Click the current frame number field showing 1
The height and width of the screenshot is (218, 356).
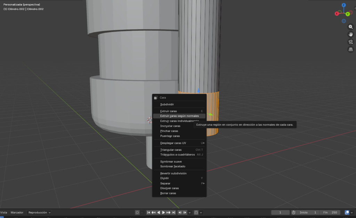(x=280, y=212)
